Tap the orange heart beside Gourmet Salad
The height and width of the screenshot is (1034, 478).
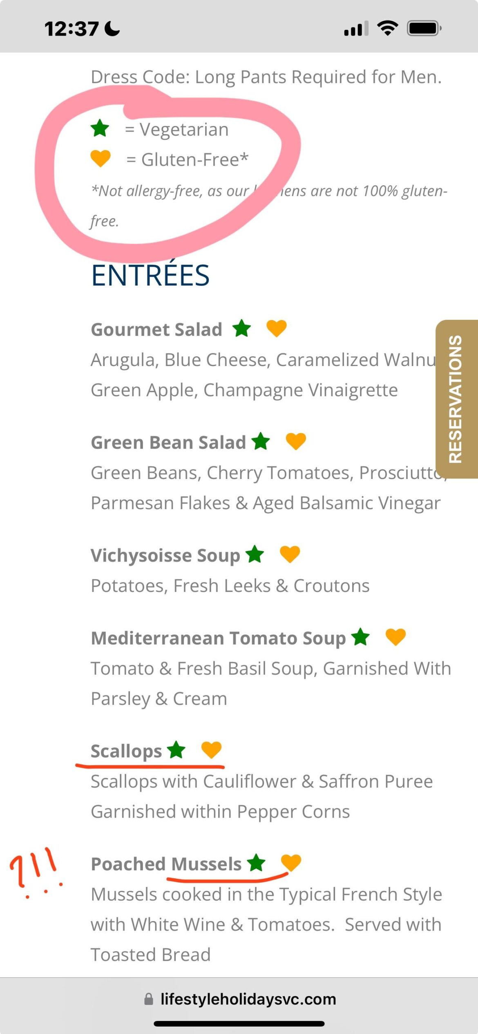coord(276,328)
